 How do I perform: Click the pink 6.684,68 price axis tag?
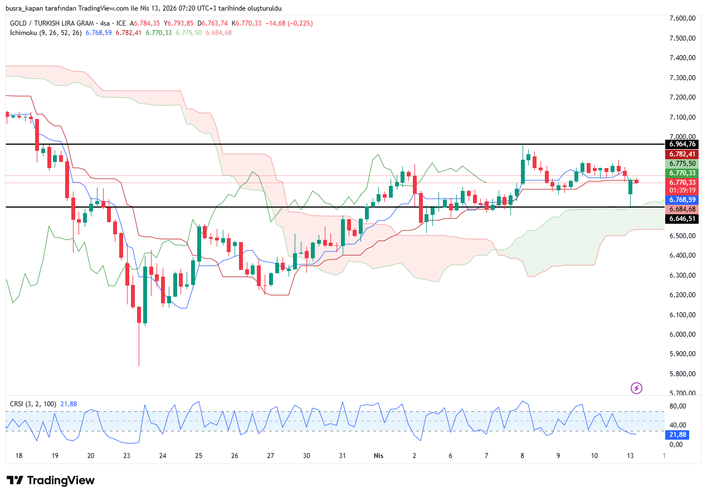click(x=682, y=209)
